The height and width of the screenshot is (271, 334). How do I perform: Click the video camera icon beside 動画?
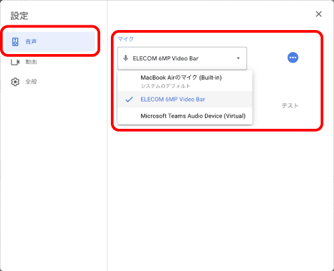tap(15, 62)
